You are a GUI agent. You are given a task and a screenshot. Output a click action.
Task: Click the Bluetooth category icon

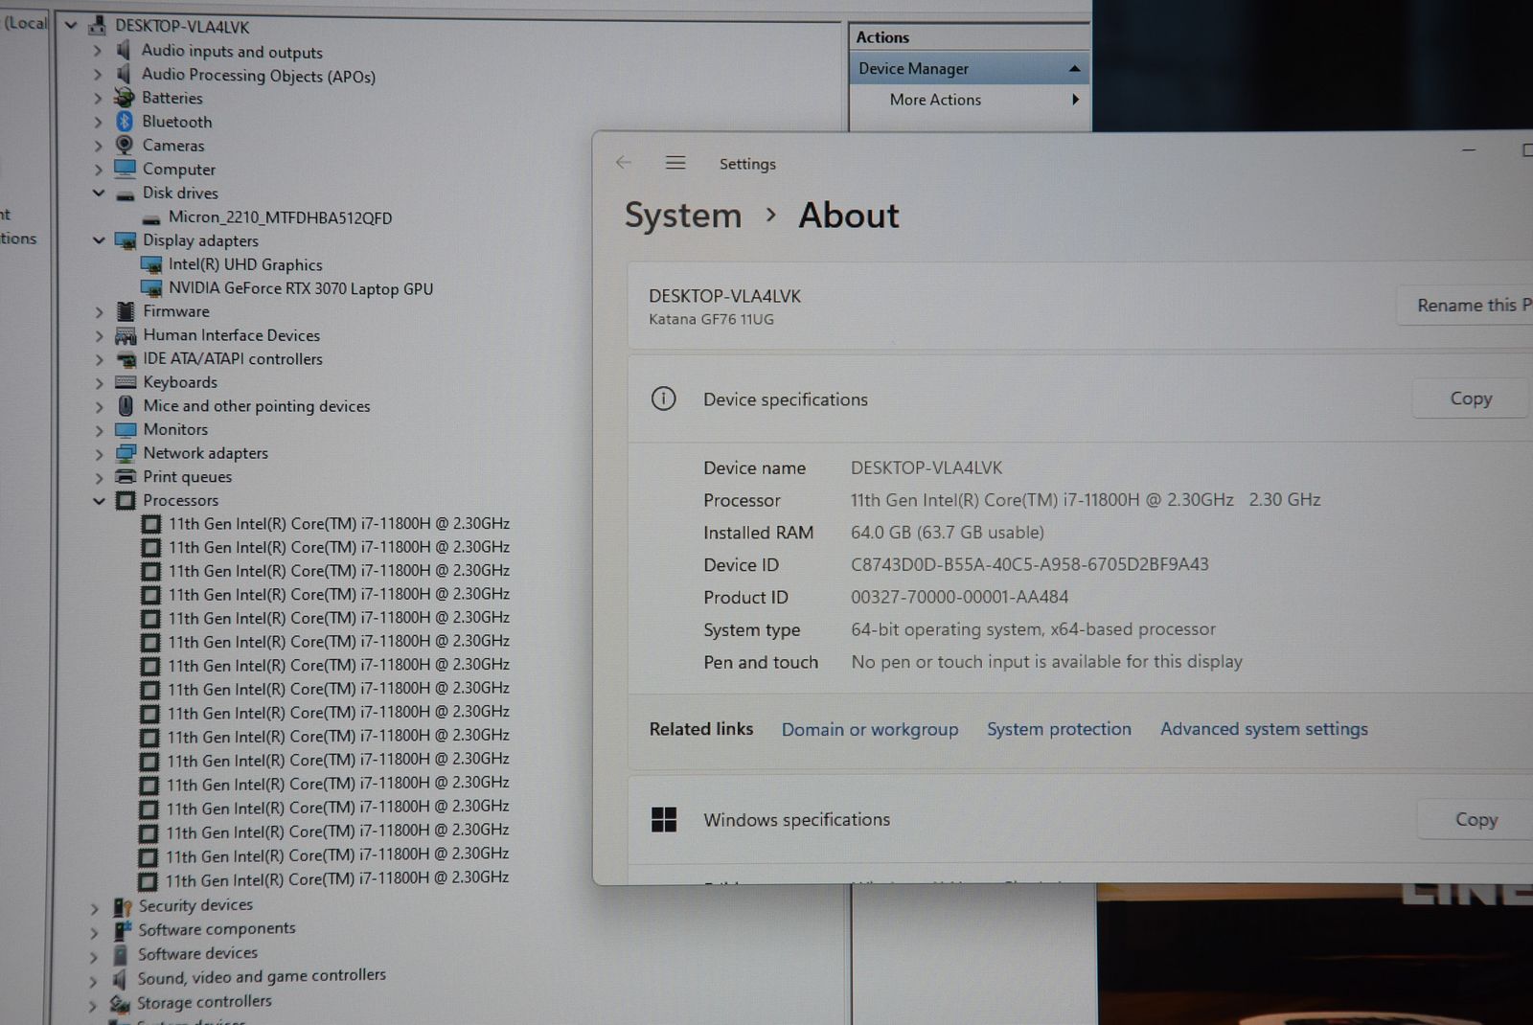pyautogui.click(x=125, y=121)
